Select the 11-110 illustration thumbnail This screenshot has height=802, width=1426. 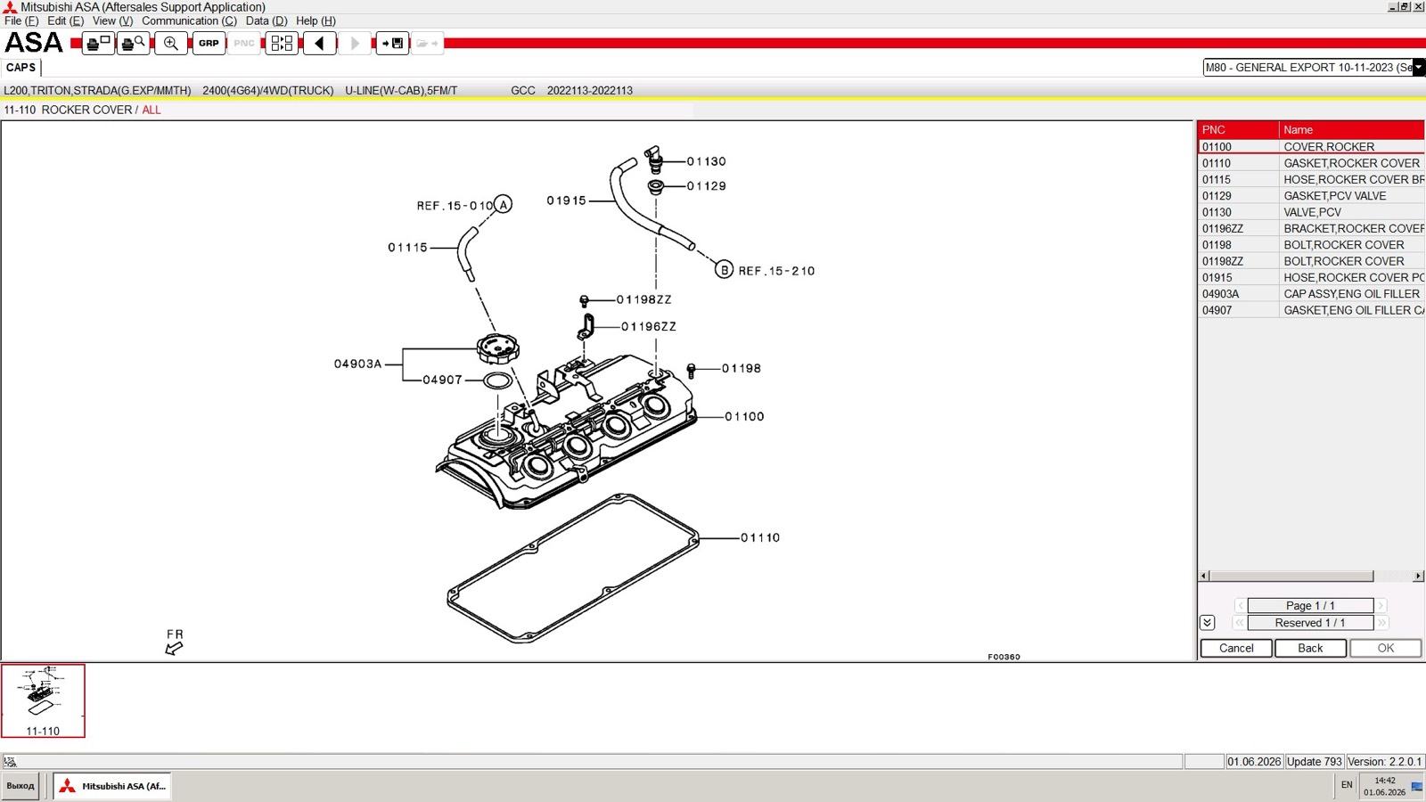(43, 700)
